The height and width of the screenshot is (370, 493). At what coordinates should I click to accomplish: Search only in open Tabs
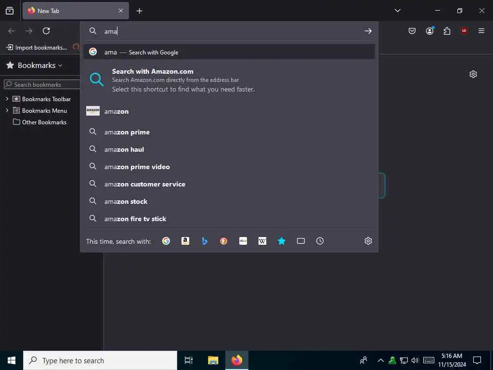[301, 241]
